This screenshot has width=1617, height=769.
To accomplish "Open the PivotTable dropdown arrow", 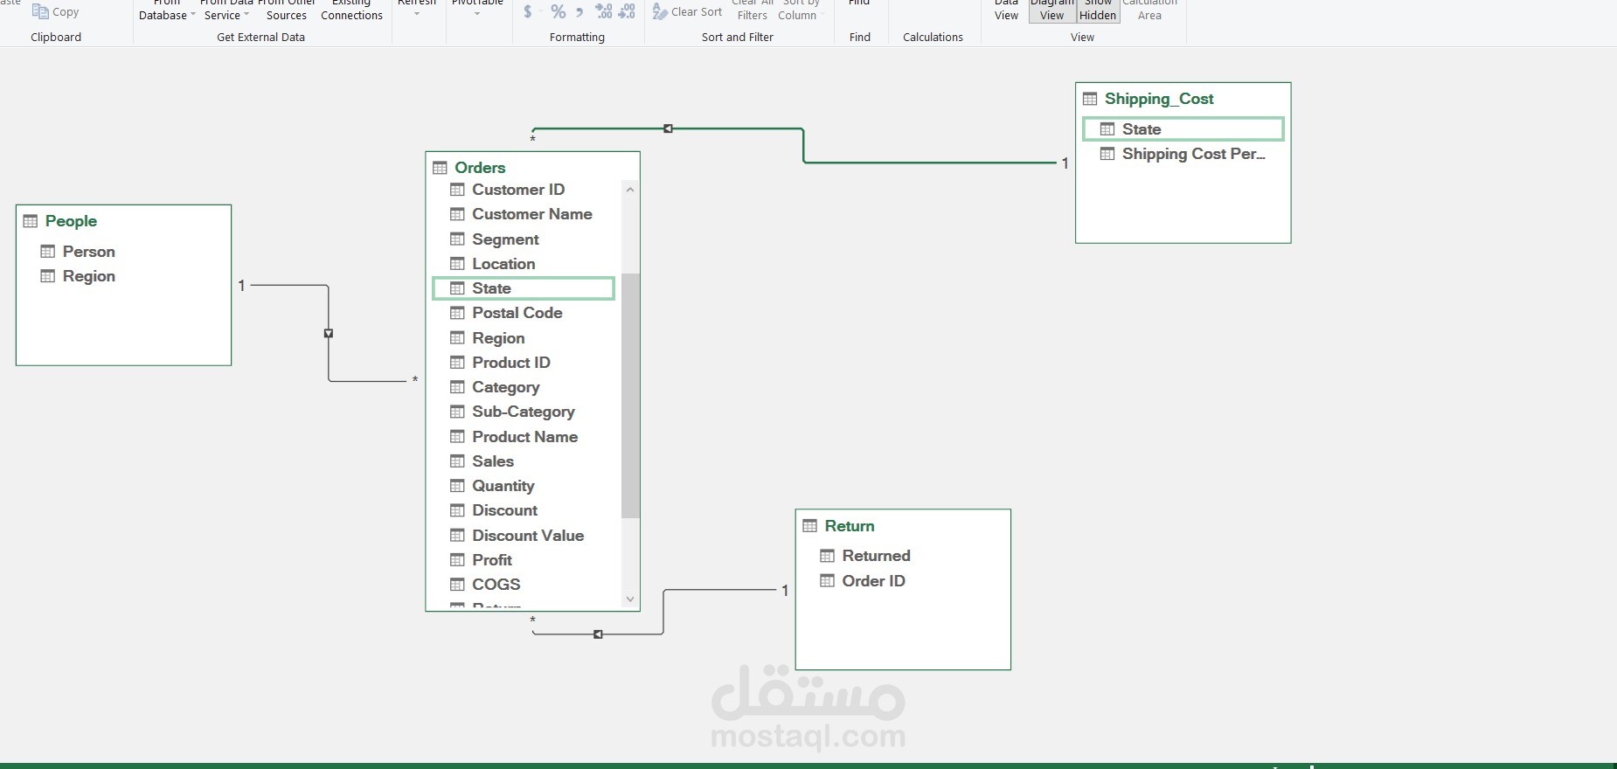I will pos(477,14).
